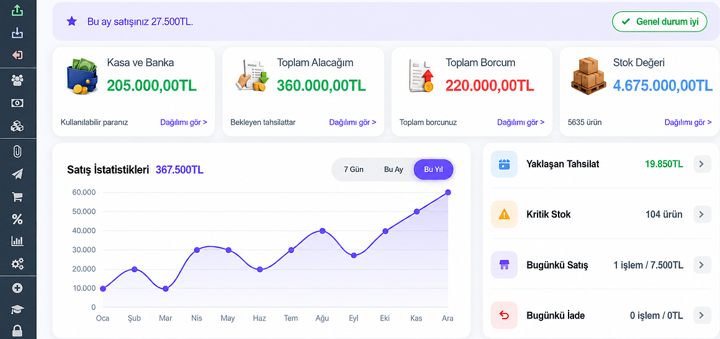Open Dağılımı gör link under Toplam Borcum
The width and height of the screenshot is (720, 339).
pyautogui.click(x=521, y=123)
